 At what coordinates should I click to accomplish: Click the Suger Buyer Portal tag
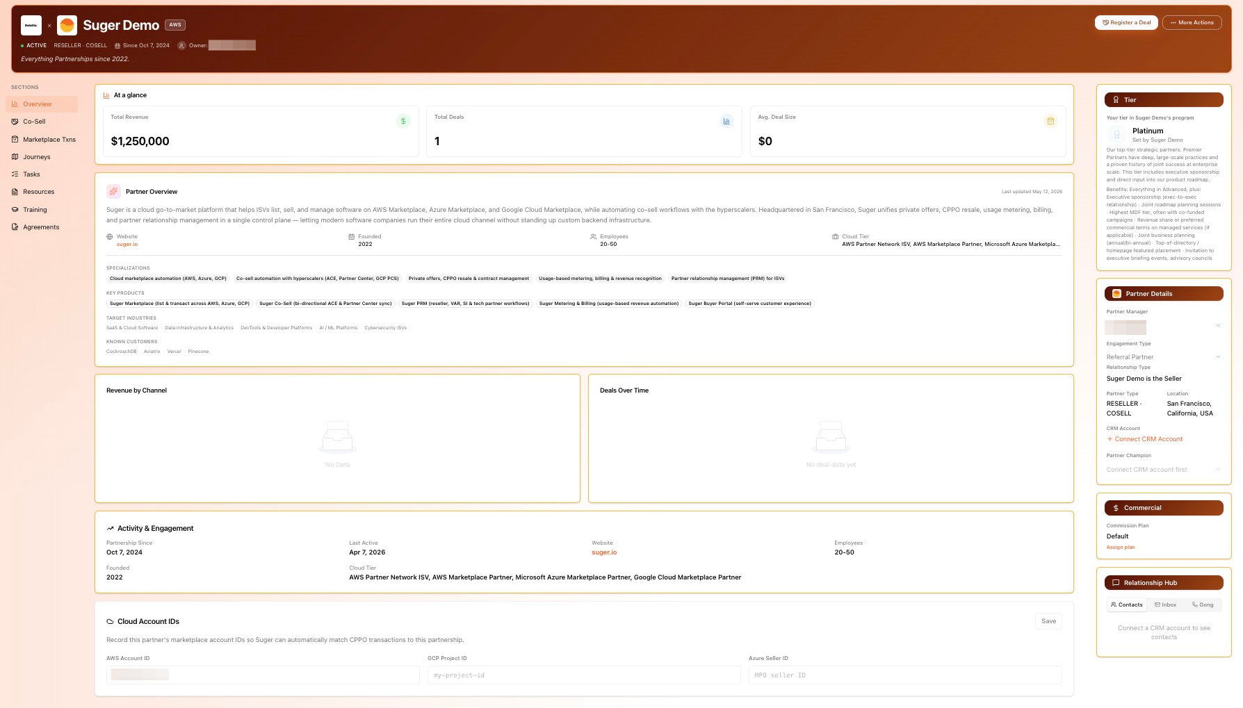pyautogui.click(x=749, y=304)
